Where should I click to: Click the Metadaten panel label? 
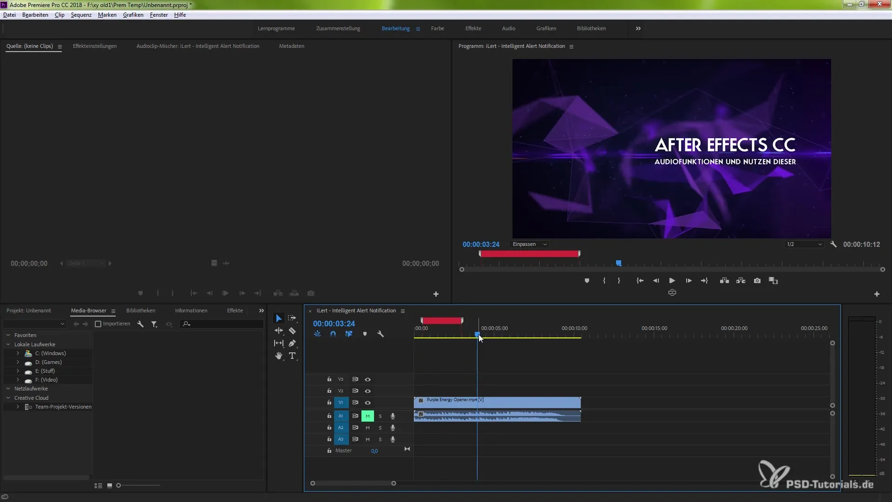click(292, 46)
